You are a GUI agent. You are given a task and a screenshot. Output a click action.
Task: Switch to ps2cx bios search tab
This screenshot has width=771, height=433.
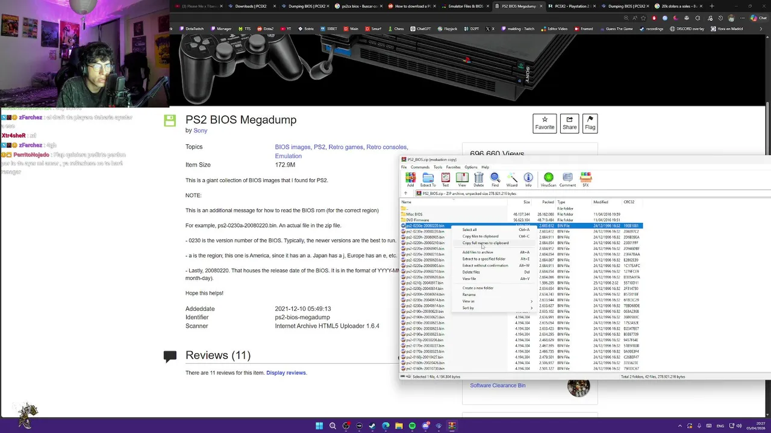pos(359,6)
